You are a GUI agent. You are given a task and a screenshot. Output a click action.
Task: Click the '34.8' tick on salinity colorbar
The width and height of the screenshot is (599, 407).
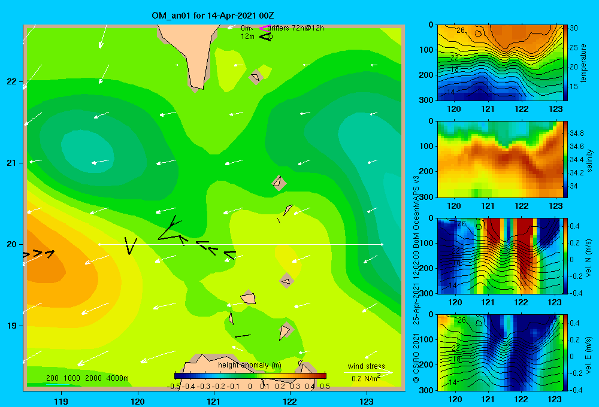(577, 133)
